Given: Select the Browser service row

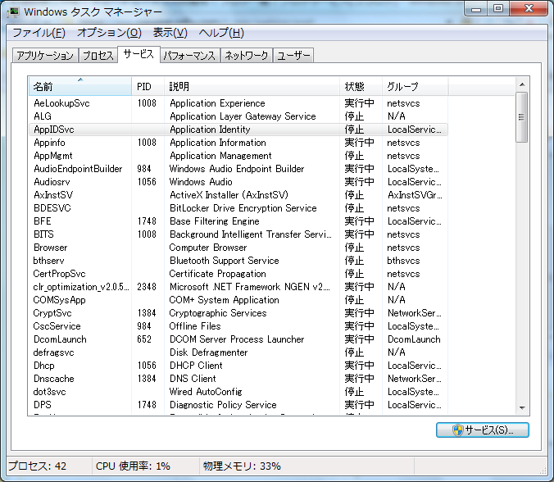Looking at the screenshot, I should 238,248.
